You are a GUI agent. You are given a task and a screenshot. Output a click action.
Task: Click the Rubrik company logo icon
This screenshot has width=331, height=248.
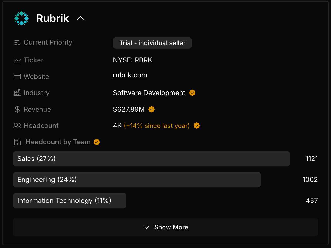tap(21, 18)
